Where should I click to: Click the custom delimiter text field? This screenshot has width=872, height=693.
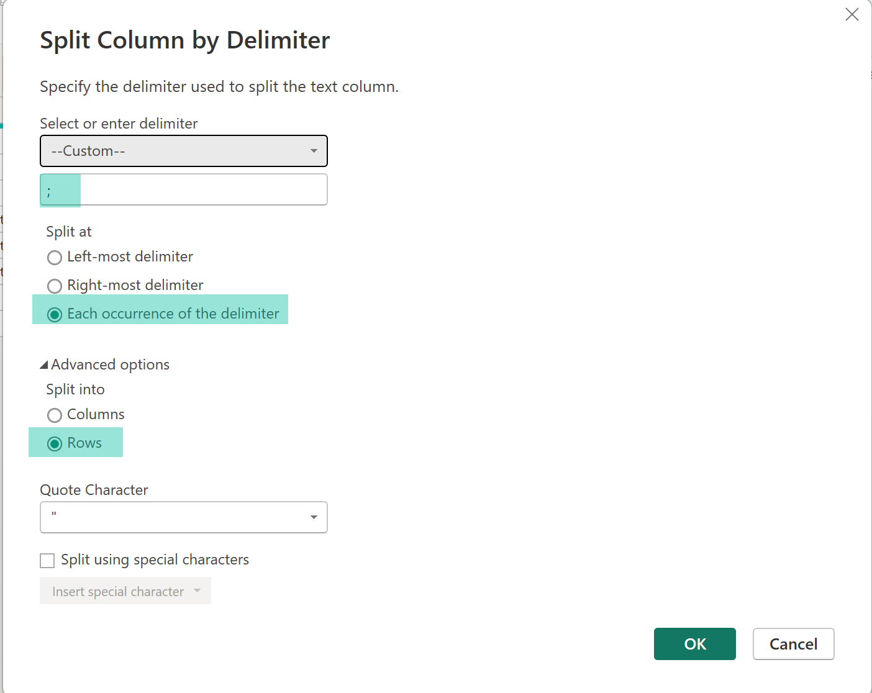coord(184,189)
